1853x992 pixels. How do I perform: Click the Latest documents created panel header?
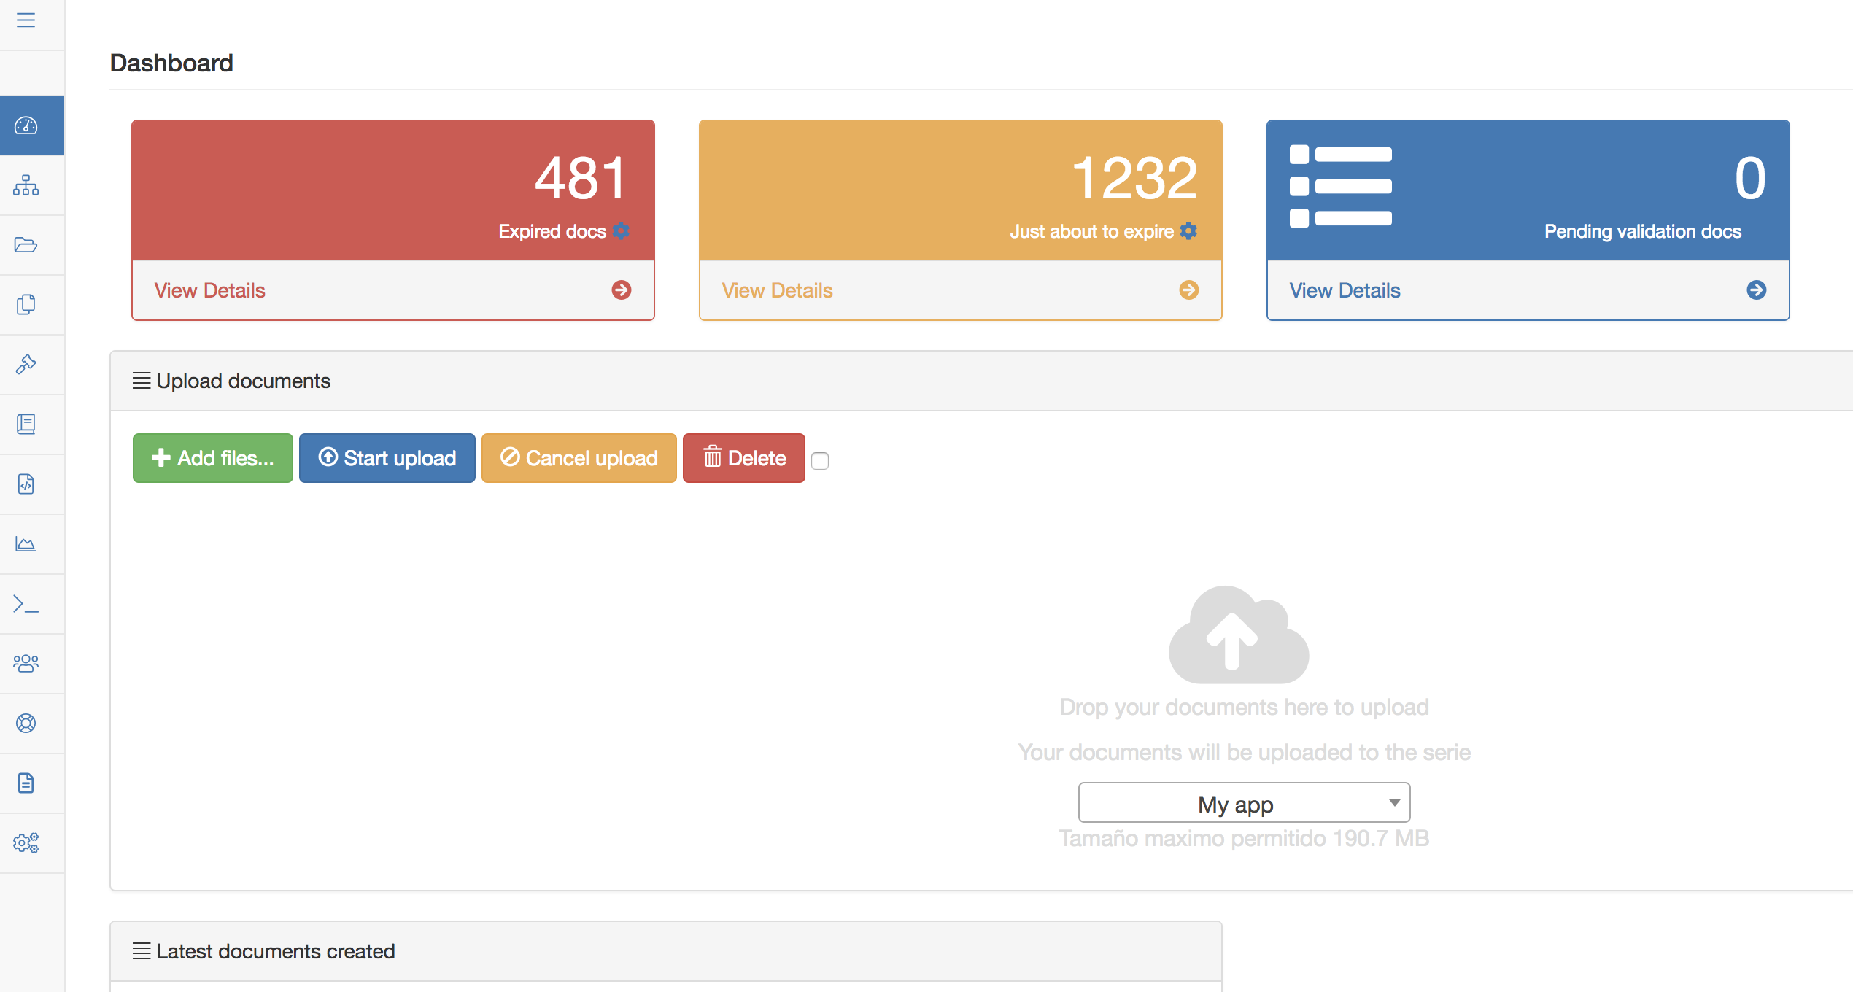coord(666,951)
